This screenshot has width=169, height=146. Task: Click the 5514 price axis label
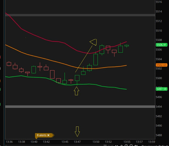point(159,12)
